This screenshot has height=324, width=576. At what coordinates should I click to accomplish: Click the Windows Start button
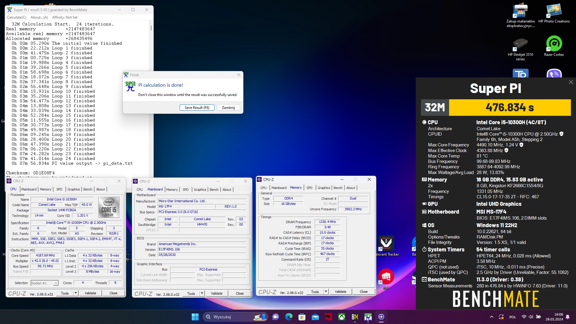pos(195,317)
